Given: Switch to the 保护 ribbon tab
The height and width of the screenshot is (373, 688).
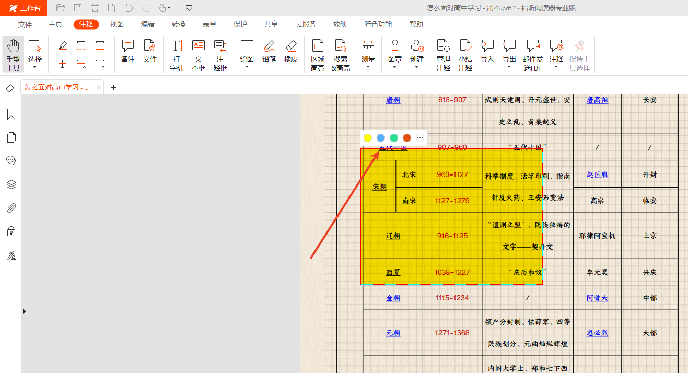Looking at the screenshot, I should pos(240,24).
